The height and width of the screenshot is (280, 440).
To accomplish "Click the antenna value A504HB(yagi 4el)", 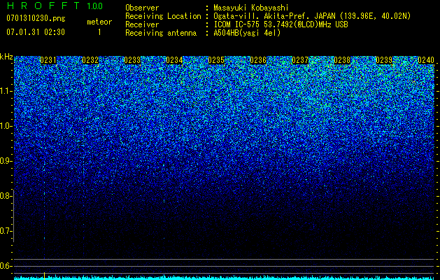I will click(247, 33).
